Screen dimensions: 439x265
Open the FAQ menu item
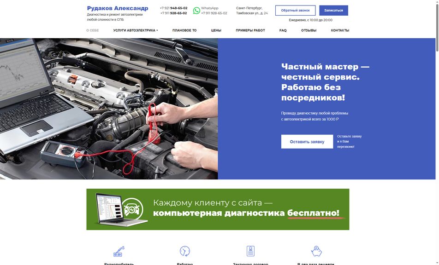pos(283,30)
